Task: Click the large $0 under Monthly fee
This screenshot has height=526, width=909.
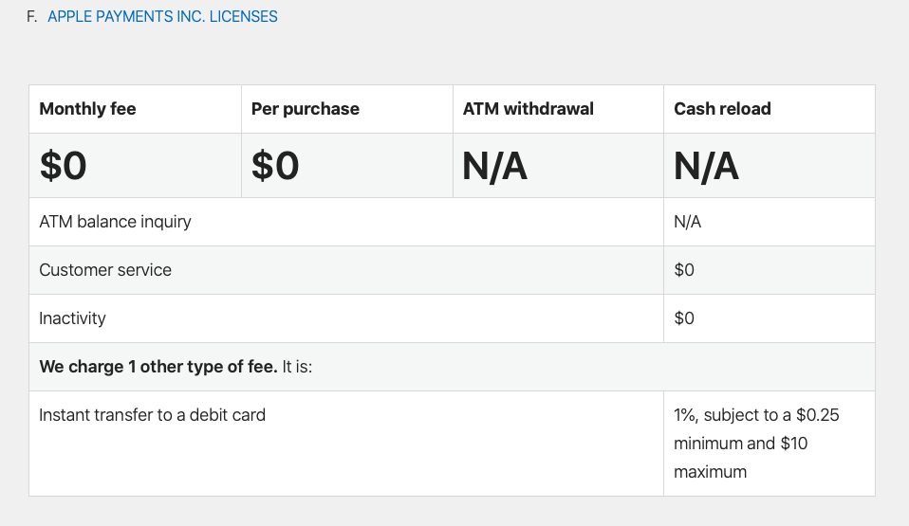Action: (x=63, y=166)
